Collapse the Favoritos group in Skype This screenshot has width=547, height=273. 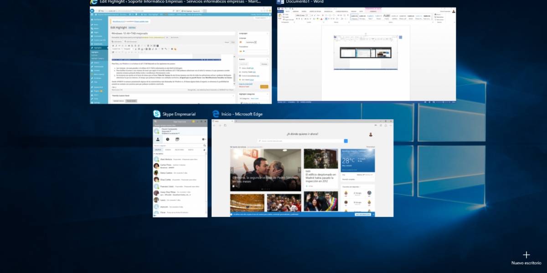tap(154, 154)
